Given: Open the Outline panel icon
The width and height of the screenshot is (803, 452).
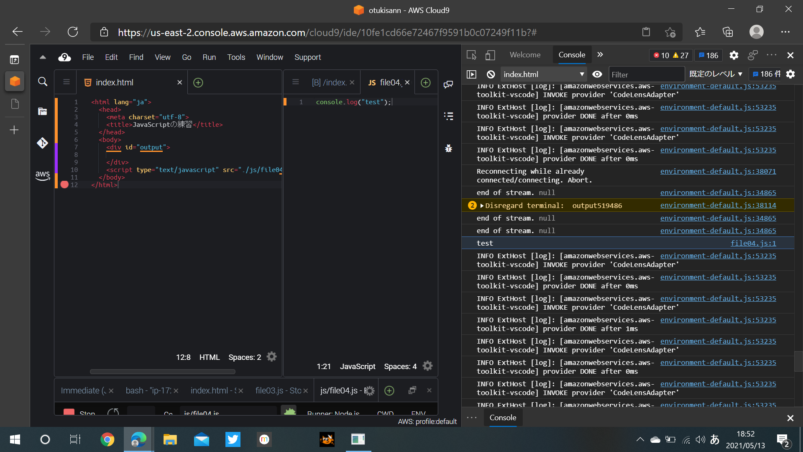Looking at the screenshot, I should click(448, 116).
